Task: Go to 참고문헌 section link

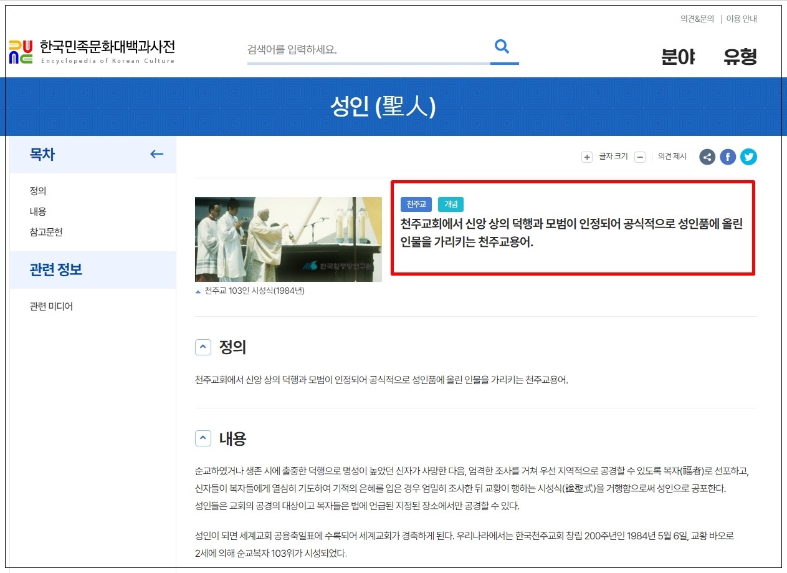Action: [x=46, y=232]
